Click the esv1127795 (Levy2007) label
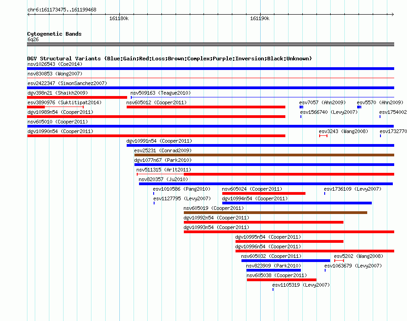This screenshot has width=407, height=321. [x=182, y=198]
